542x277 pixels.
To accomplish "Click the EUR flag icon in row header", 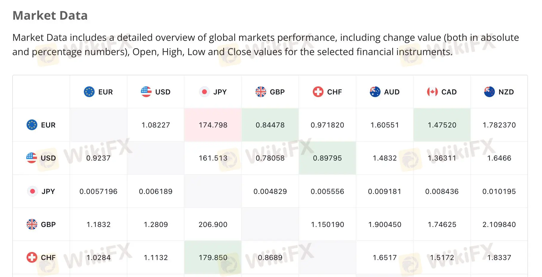I will [32, 125].
